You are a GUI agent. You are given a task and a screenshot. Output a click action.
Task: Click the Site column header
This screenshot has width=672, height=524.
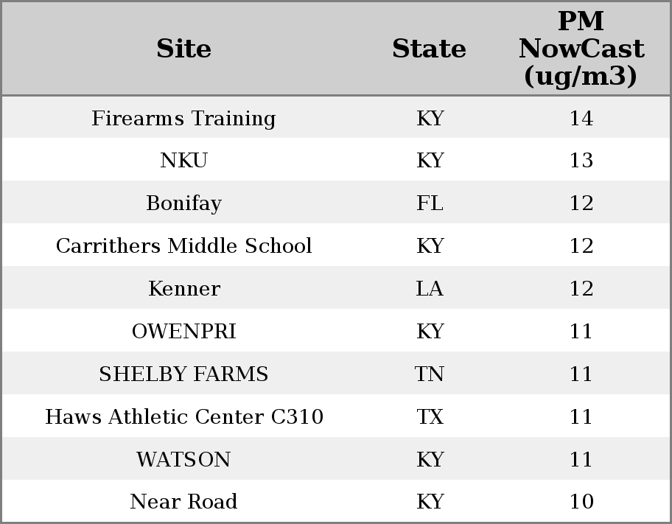[183, 49]
